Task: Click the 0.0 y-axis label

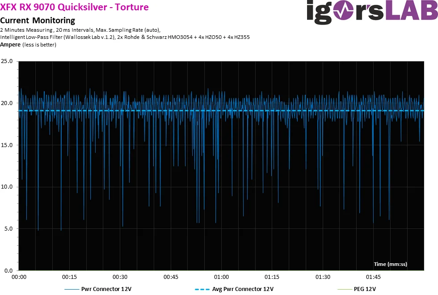Action: pos(8,270)
